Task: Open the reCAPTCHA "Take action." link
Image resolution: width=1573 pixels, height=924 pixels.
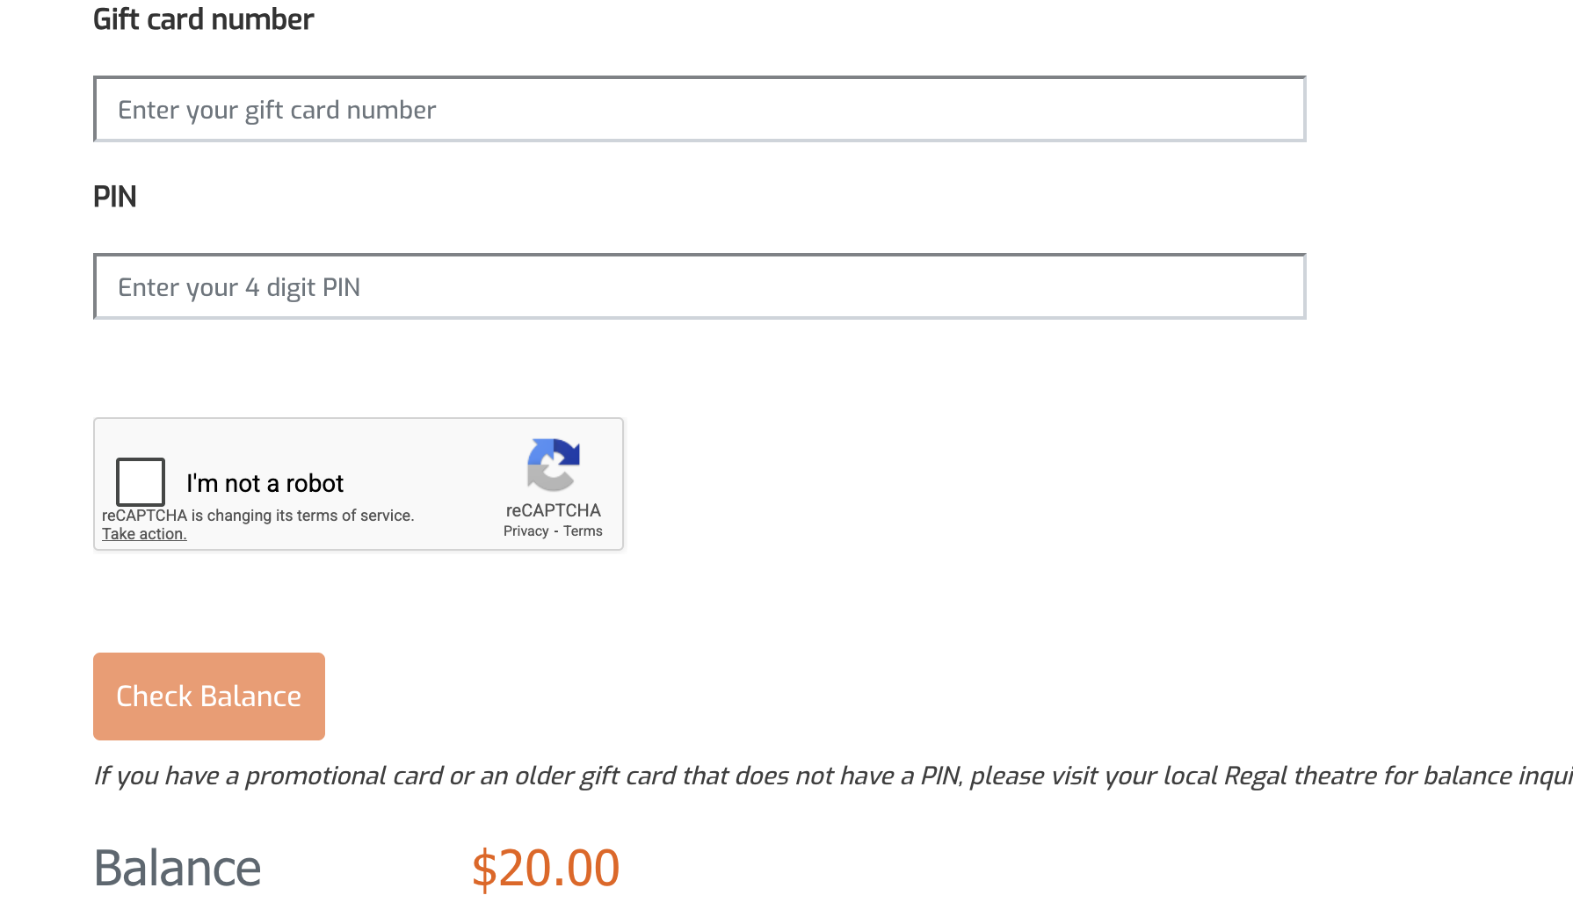Action: point(144,534)
